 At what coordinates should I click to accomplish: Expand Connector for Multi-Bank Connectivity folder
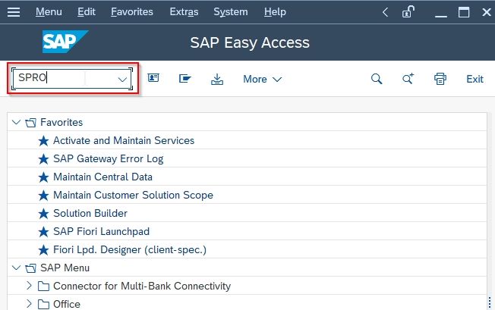[x=29, y=286]
